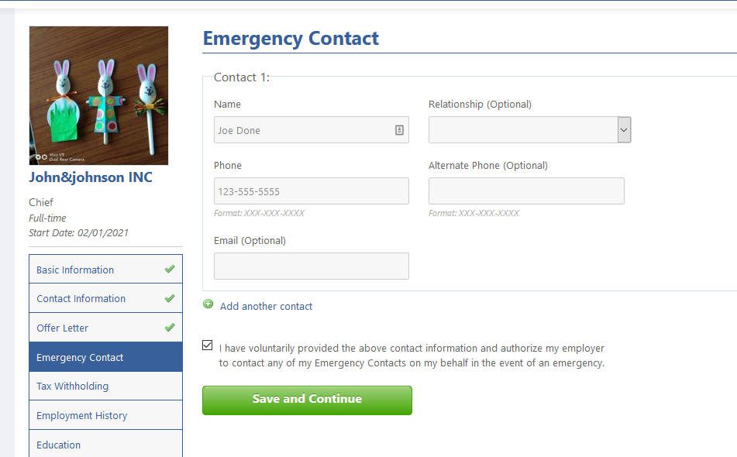
Task: Select the Tax Withholding section
Action: click(72, 386)
